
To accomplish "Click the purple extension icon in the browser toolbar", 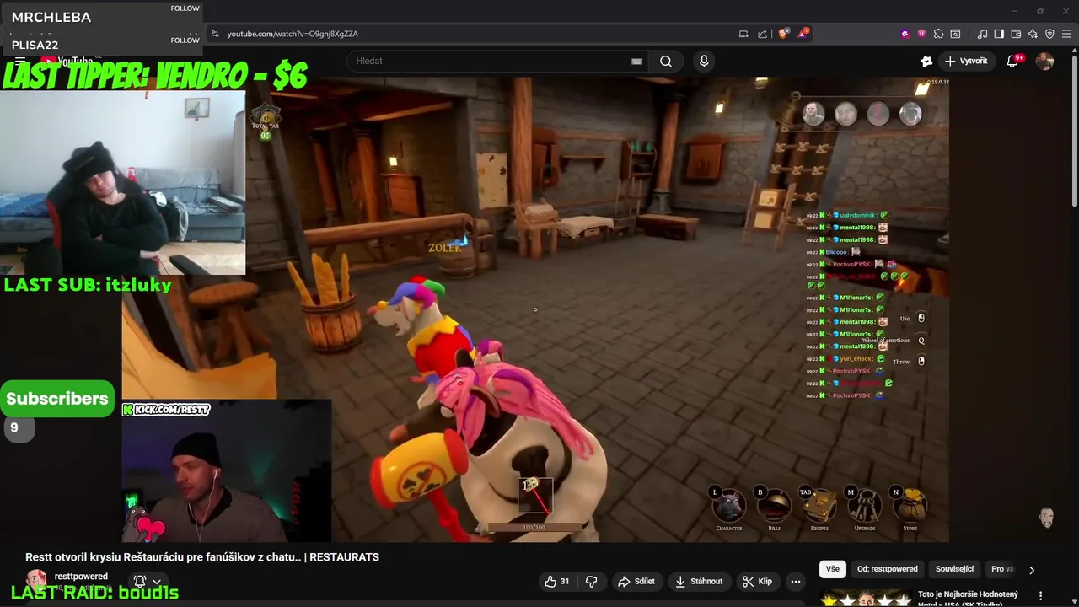I will pyautogui.click(x=905, y=34).
